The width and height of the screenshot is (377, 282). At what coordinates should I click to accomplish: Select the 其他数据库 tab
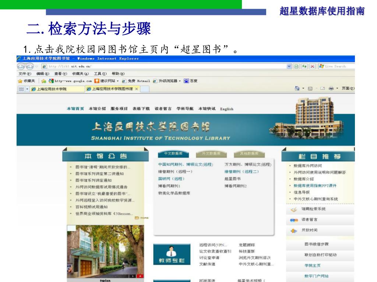click(249, 154)
